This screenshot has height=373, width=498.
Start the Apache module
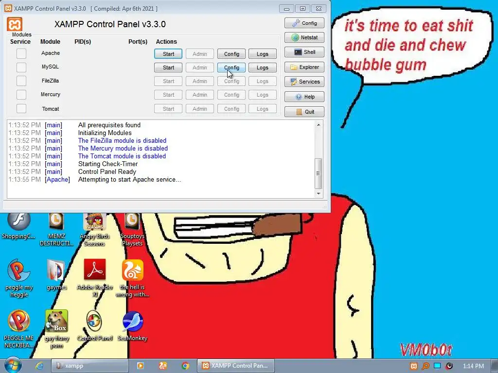pos(168,54)
